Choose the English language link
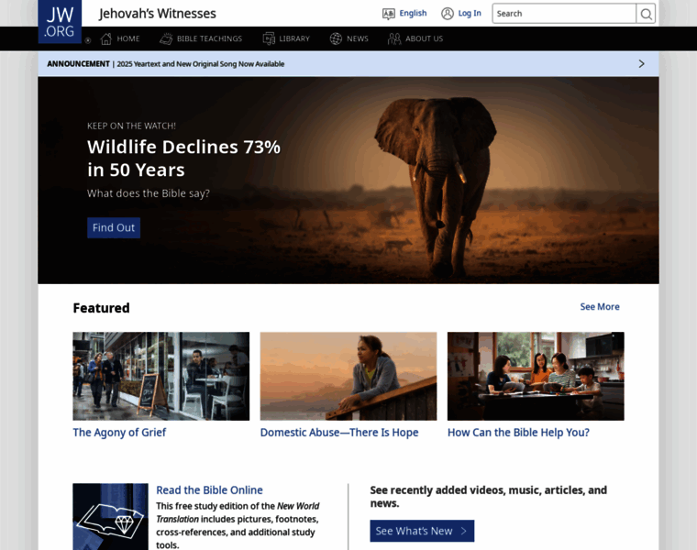Screen dimensions: 697x550 tap(413, 14)
